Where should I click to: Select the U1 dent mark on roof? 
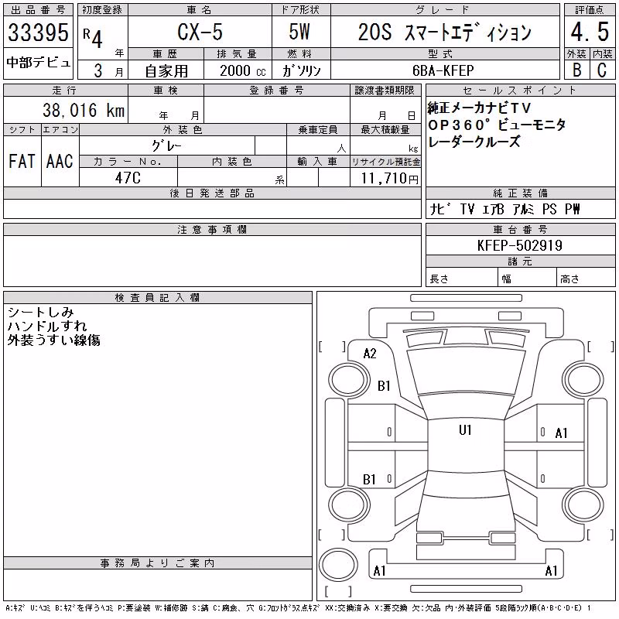click(x=466, y=430)
